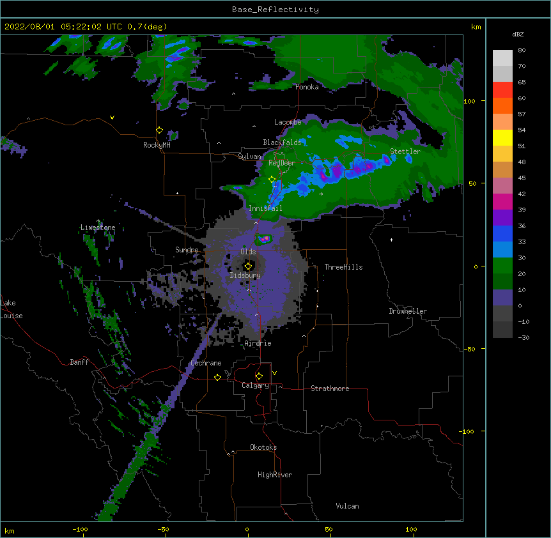Click the yellow 51-54 dBZ legend swatch

[502, 137]
